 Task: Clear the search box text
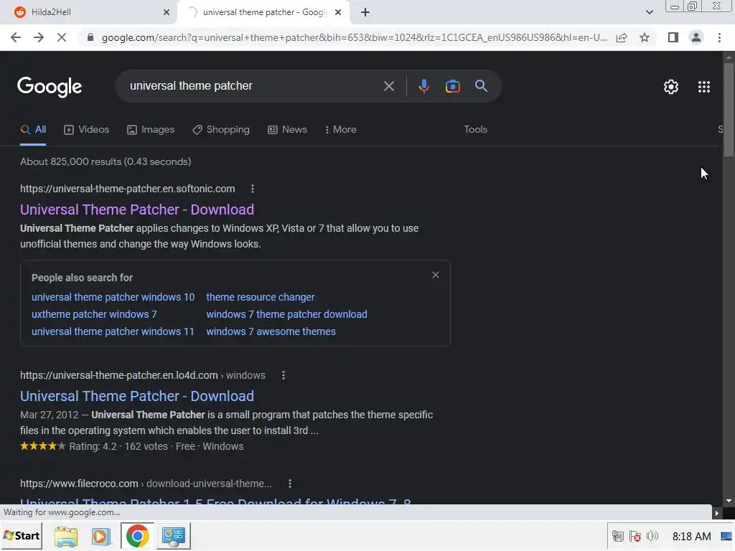pos(388,86)
